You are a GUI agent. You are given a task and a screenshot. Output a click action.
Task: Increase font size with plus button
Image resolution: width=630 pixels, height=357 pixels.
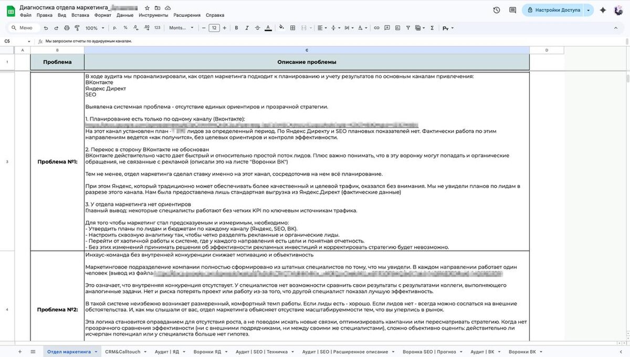tap(225, 28)
